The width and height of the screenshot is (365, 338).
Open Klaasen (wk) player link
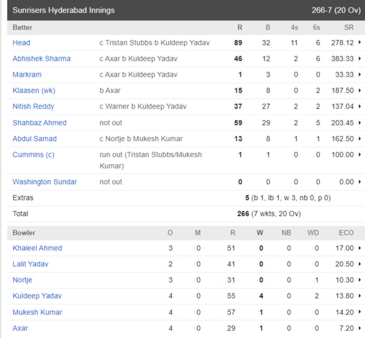click(x=34, y=90)
